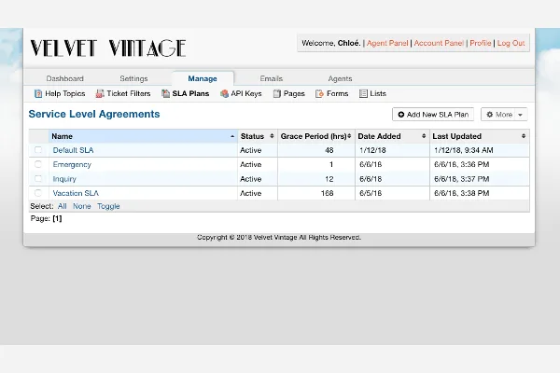The width and height of the screenshot is (560, 373).
Task: Tick the checkbox for Vacation SLA
Action: (x=38, y=193)
